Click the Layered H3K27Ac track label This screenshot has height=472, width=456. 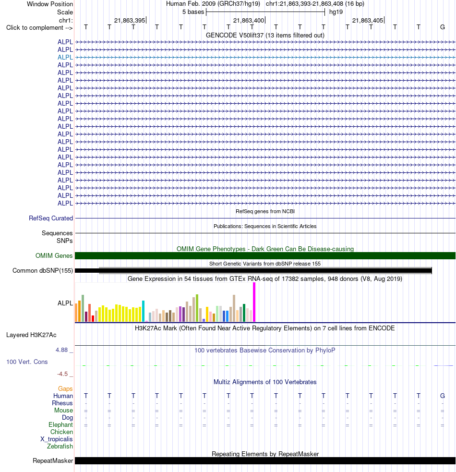(x=31, y=335)
